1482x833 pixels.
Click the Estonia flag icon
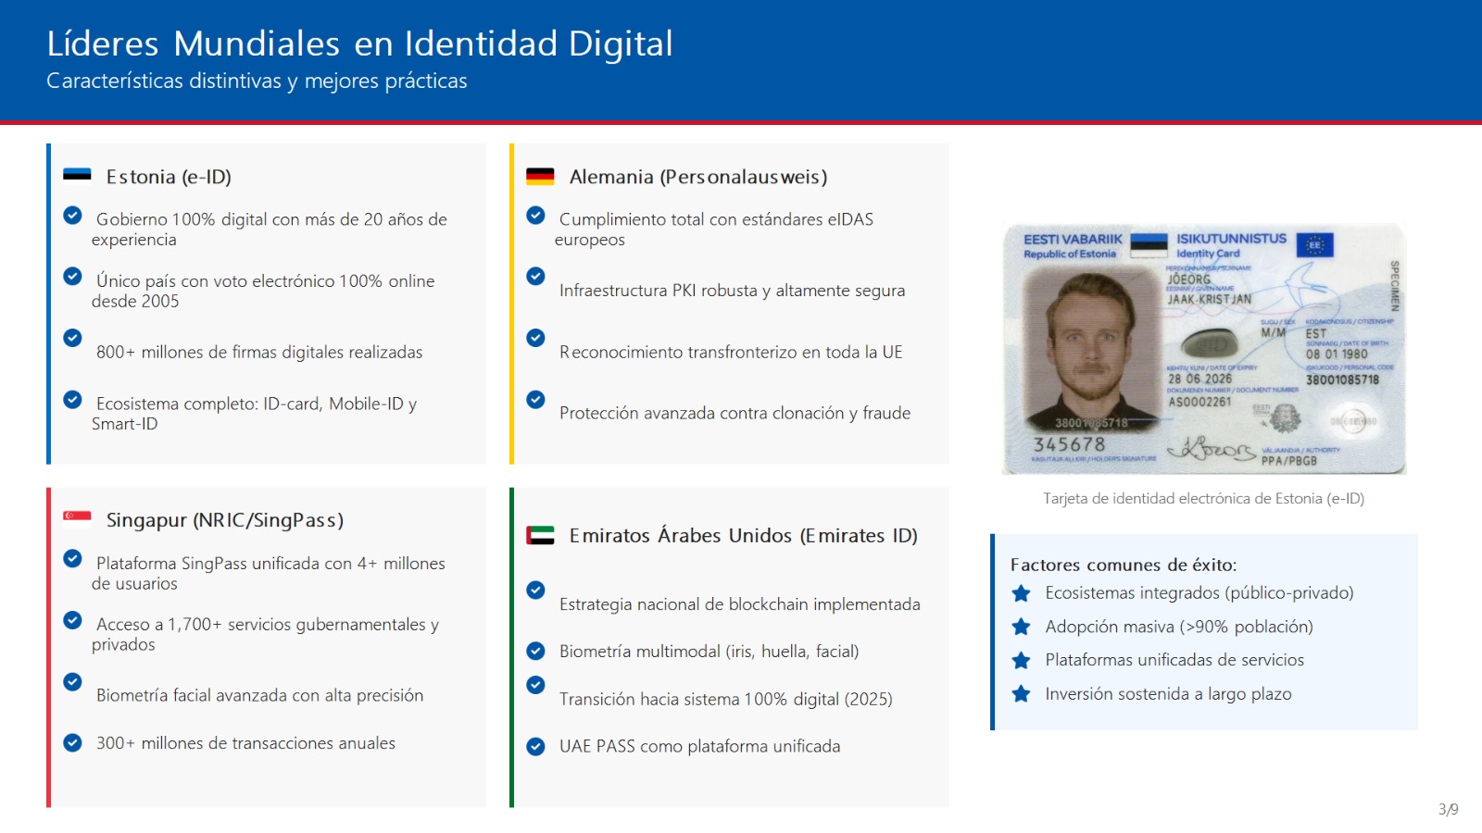[77, 176]
